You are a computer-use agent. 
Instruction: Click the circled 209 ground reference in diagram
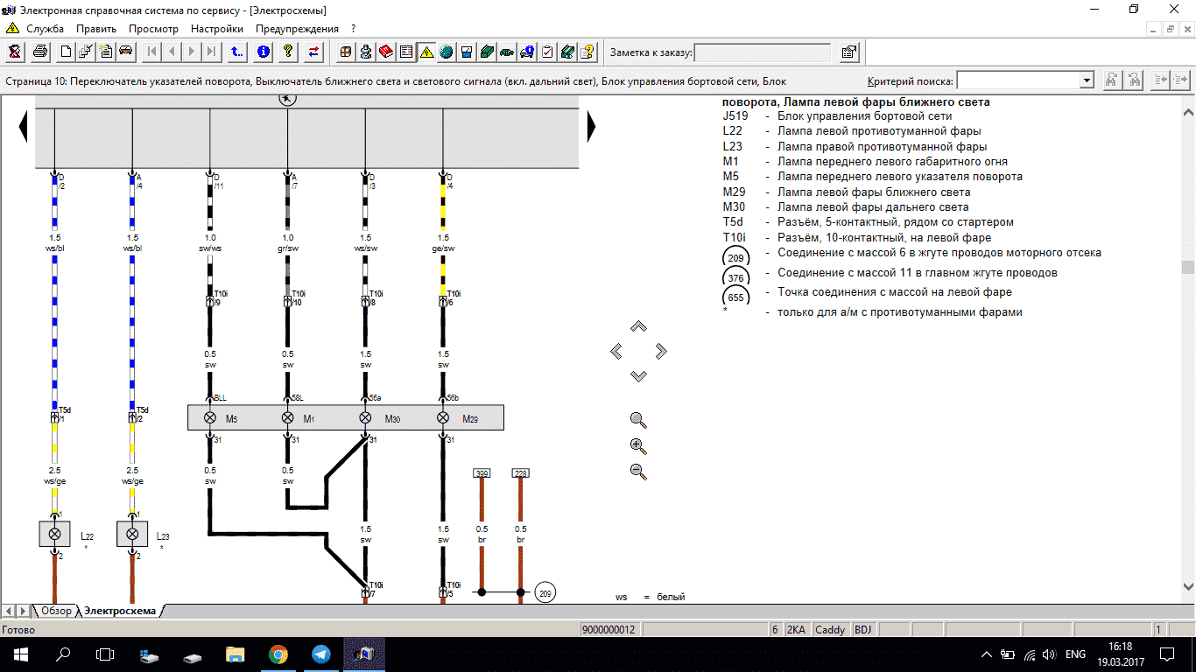545,592
